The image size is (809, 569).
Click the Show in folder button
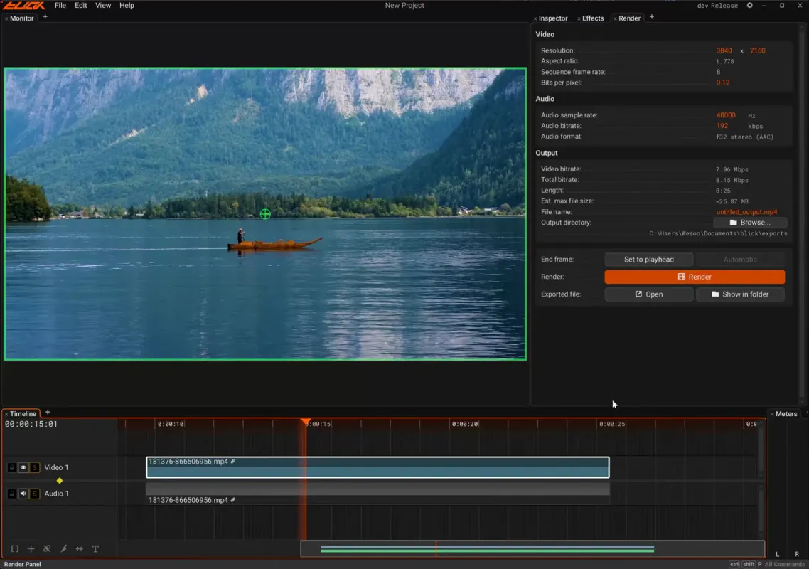point(740,294)
